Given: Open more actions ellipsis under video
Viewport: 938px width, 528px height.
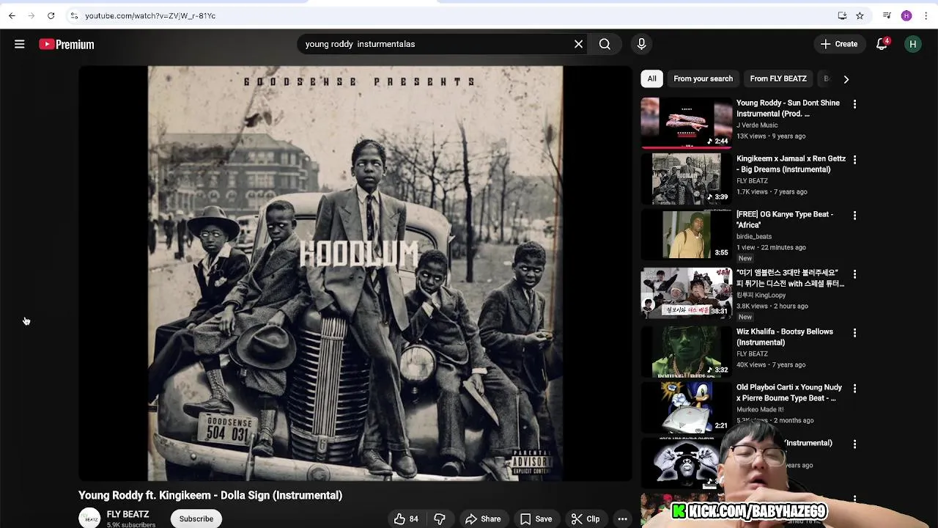Looking at the screenshot, I should click(622, 518).
